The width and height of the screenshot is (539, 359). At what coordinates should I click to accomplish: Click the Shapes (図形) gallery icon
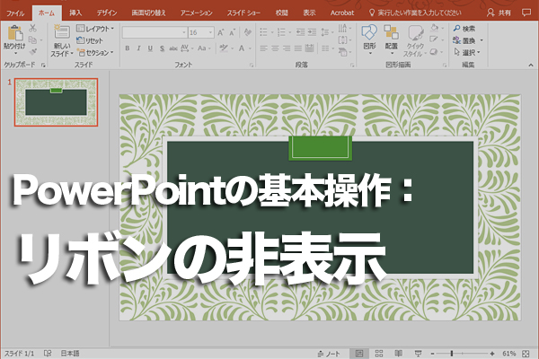pyautogui.click(x=369, y=32)
